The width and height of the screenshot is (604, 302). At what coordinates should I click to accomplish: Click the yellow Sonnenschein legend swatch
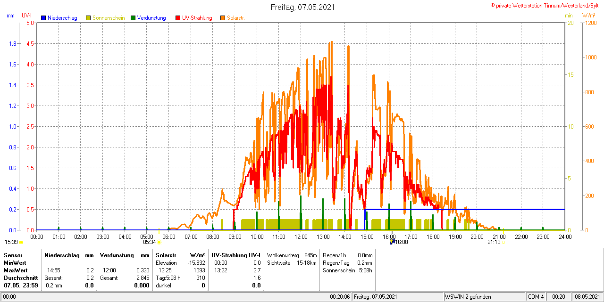(x=88, y=18)
